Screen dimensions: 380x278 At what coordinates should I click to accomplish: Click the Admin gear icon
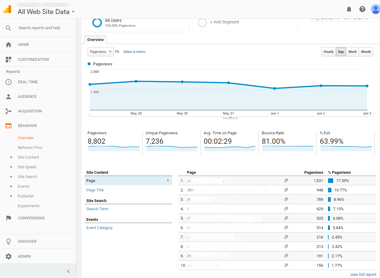click(9, 256)
